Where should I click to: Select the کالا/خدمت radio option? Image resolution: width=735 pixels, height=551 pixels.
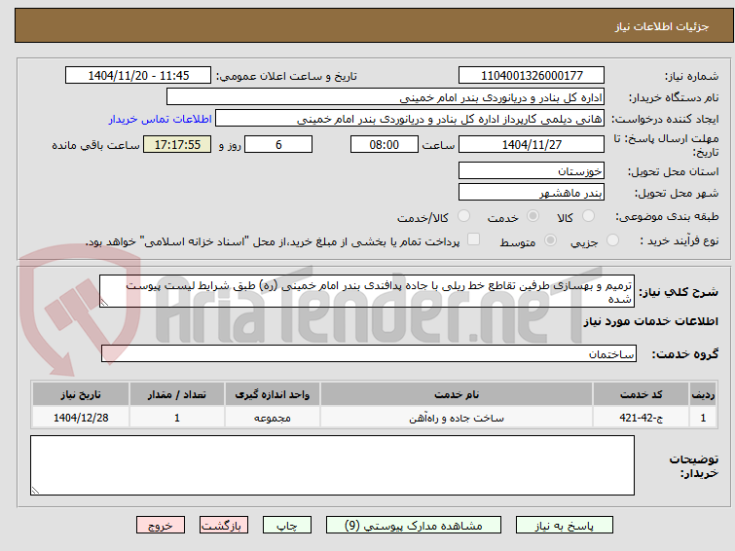click(463, 216)
